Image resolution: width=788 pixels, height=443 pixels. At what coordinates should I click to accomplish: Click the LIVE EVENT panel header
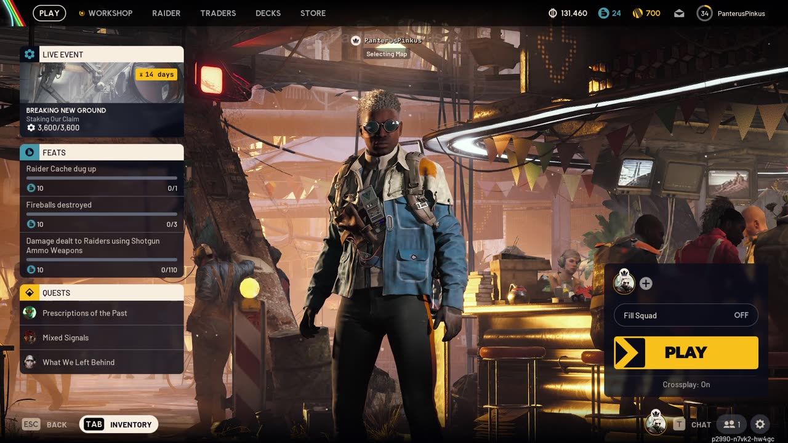coord(102,54)
